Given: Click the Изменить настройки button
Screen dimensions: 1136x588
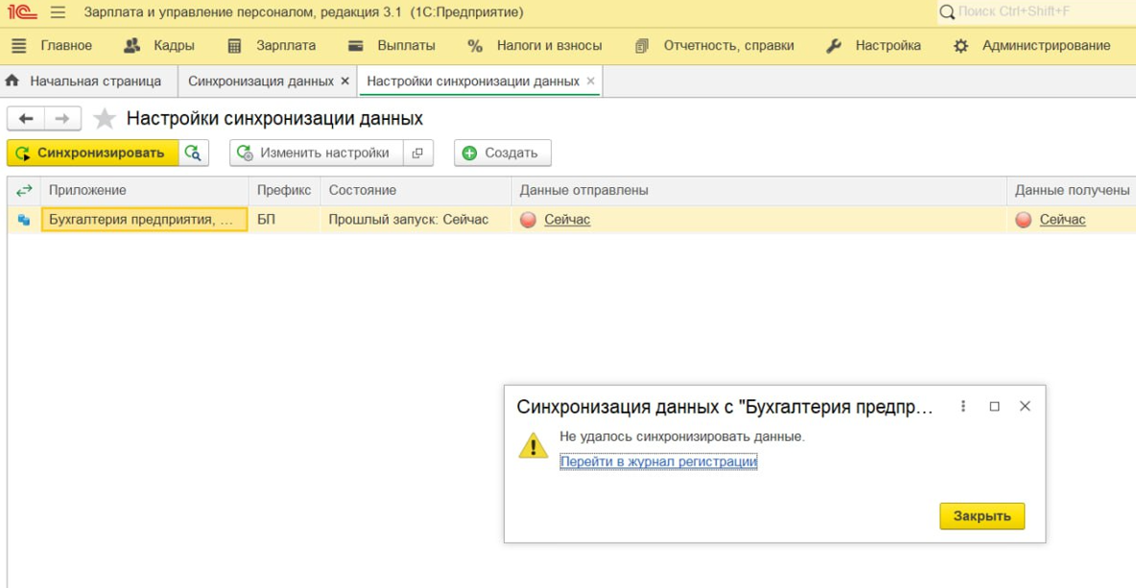Looking at the screenshot, I should pos(317,153).
